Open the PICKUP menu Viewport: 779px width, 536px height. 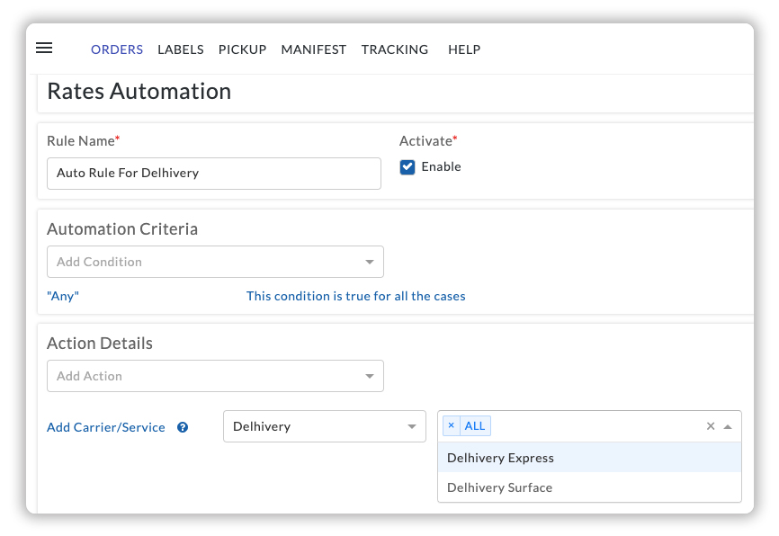tap(243, 49)
